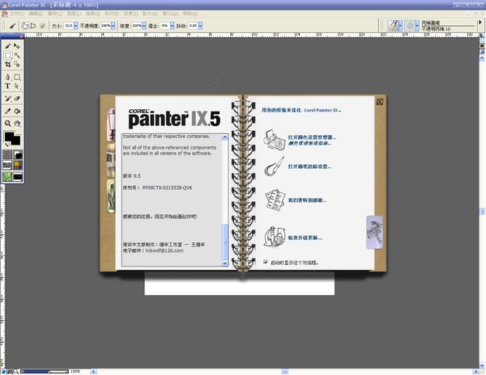Expand the 抖动 jitter dropdown arrow
The width and height of the screenshot is (486, 375).
tap(201, 26)
